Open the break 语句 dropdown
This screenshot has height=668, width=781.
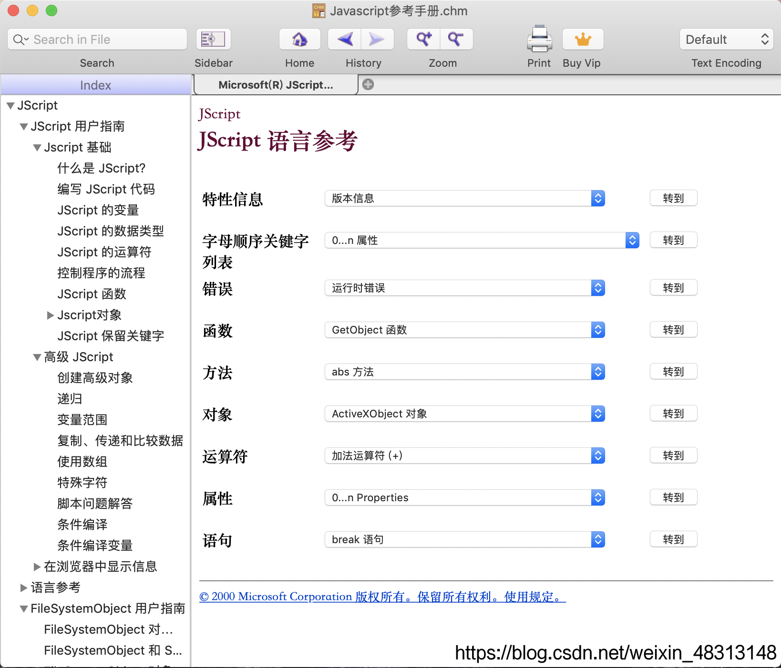[465, 539]
